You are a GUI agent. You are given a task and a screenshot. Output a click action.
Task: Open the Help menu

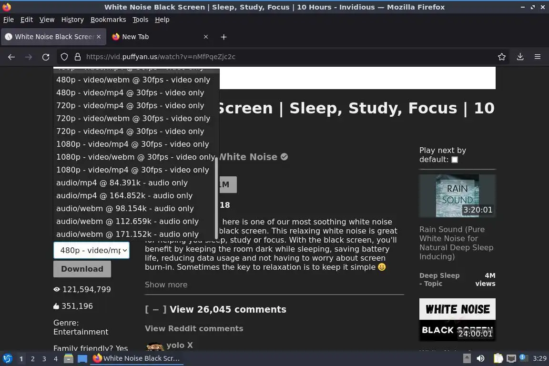[x=162, y=20]
